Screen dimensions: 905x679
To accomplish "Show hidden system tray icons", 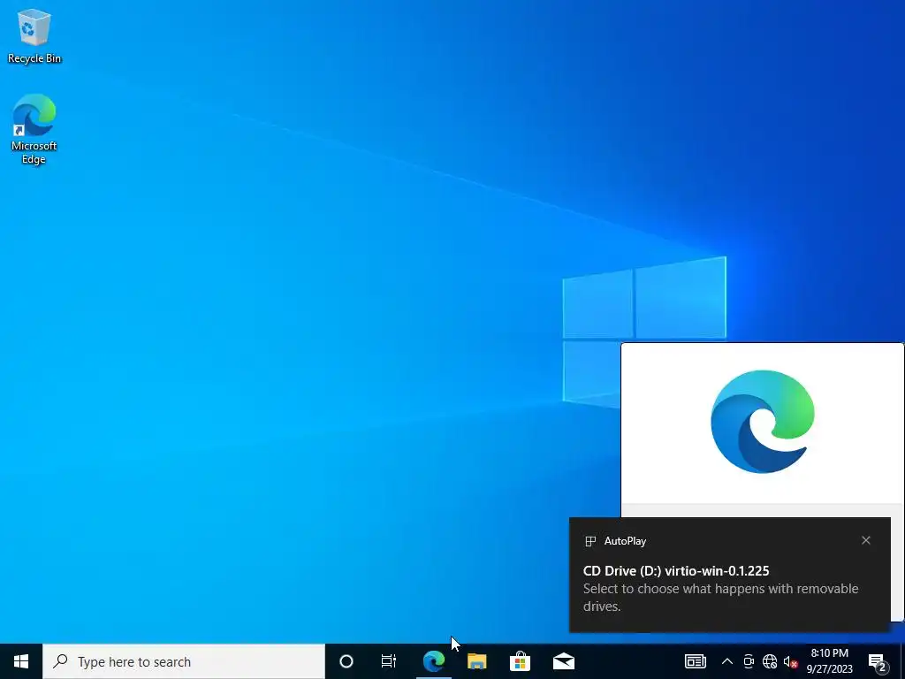I will 727,661.
